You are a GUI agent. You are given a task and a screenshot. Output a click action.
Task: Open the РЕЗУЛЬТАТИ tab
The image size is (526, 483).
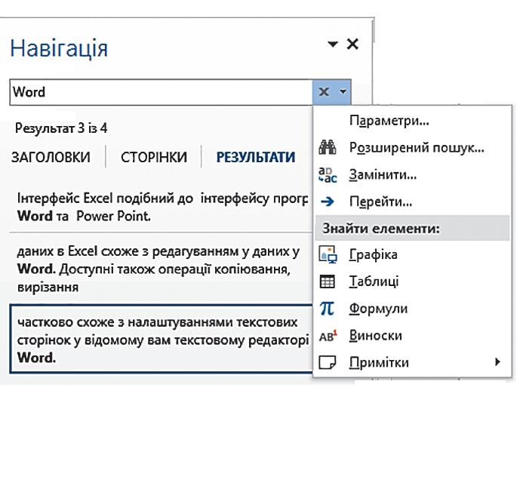(x=256, y=157)
